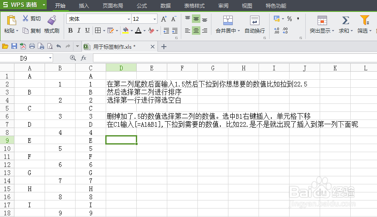Toggle align text right
Image resolution: width=377 pixels, height=217 pixels.
pyautogui.click(x=205, y=31)
